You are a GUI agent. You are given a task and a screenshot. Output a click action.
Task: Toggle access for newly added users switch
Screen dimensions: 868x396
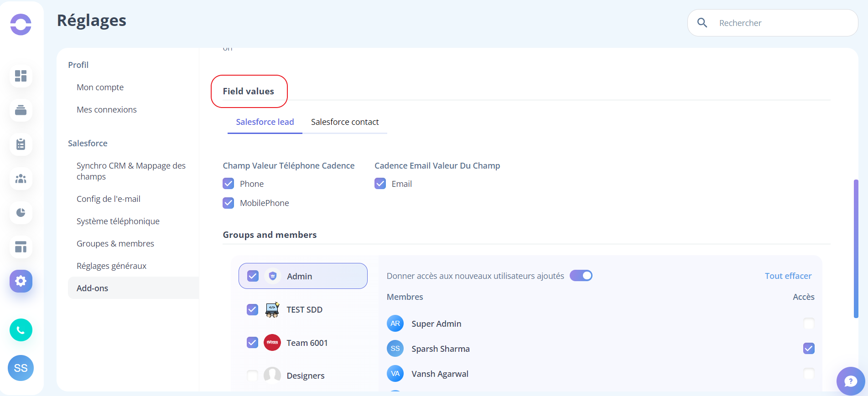coord(581,276)
